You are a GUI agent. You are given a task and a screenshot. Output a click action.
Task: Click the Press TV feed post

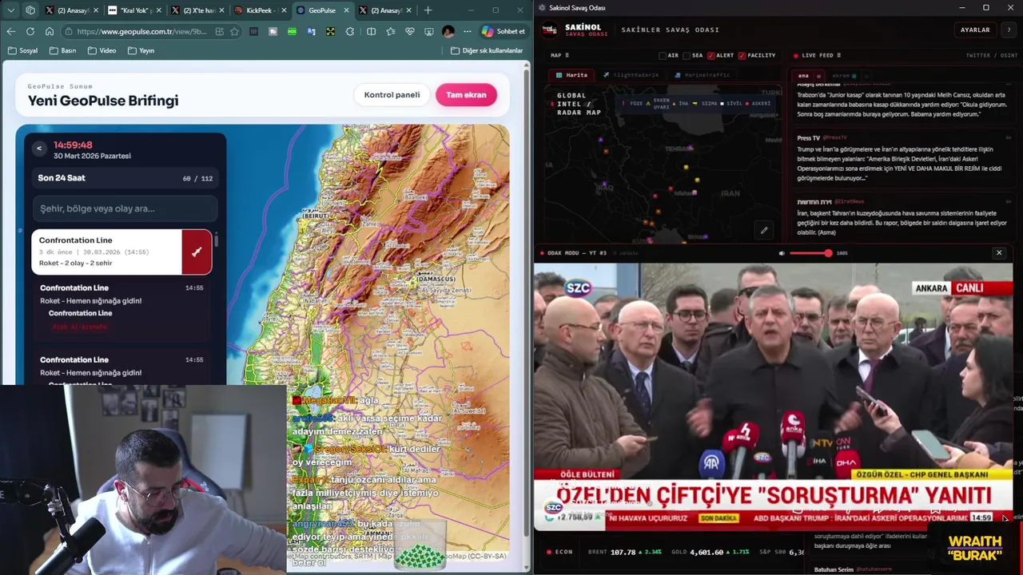(x=903, y=157)
